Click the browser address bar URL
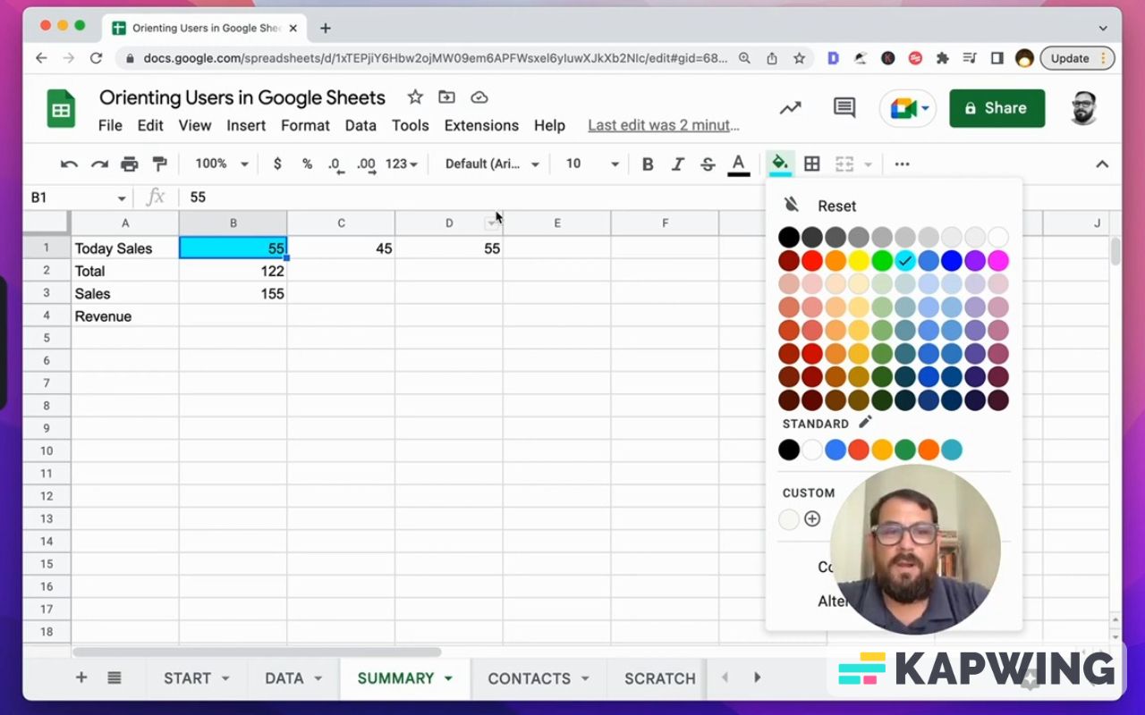The width and height of the screenshot is (1145, 715). point(436,58)
